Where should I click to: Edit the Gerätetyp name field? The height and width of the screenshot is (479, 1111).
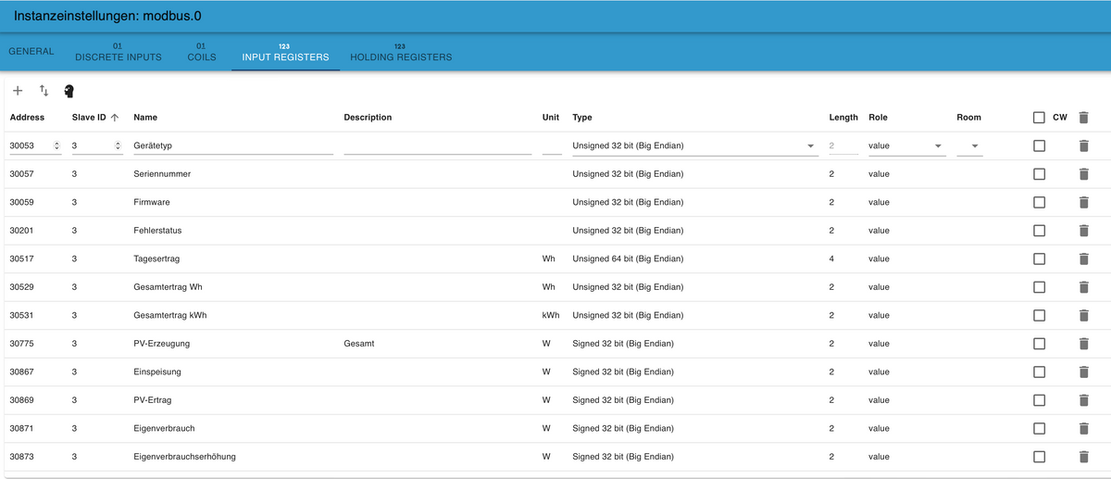233,145
